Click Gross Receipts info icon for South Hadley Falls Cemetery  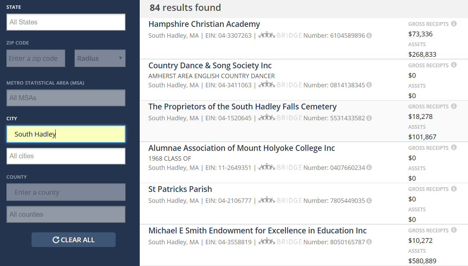[454, 106]
